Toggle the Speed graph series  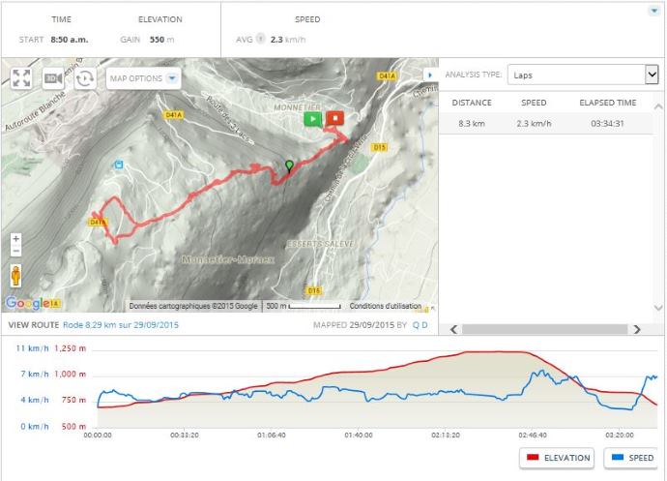point(631,458)
